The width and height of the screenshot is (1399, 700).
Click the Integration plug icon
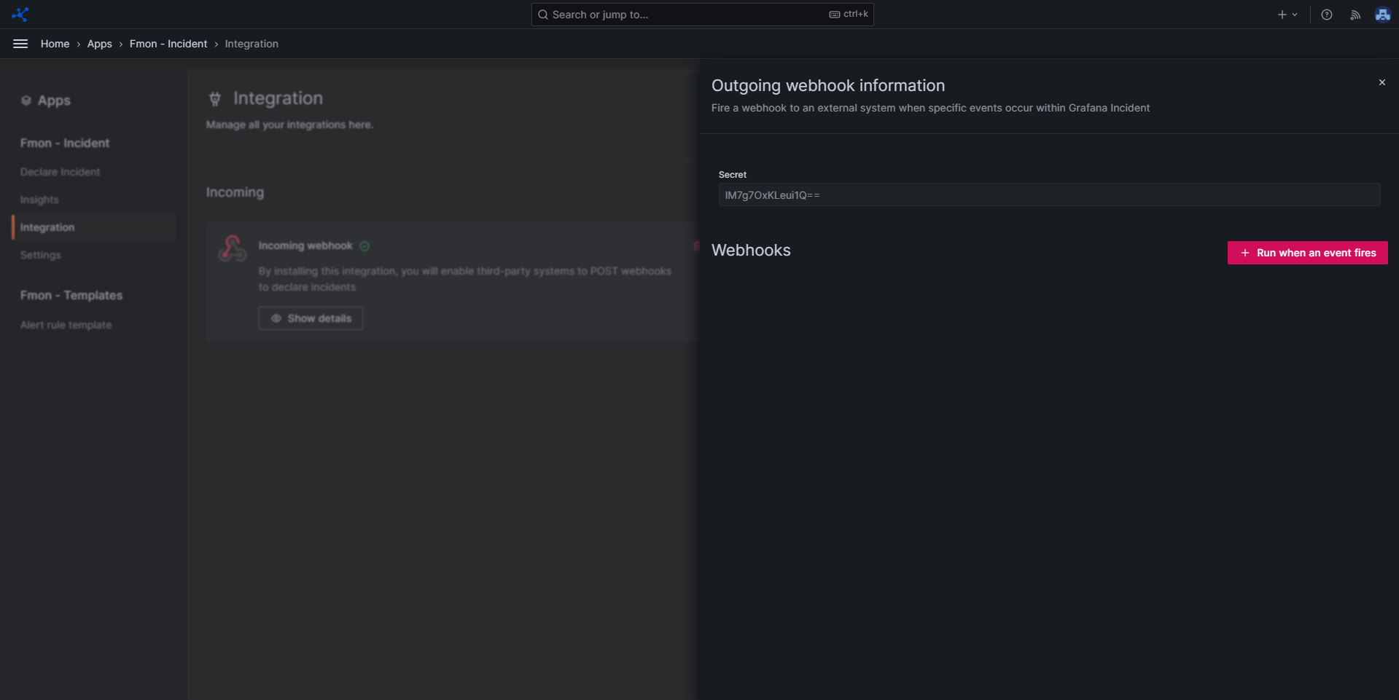point(215,99)
